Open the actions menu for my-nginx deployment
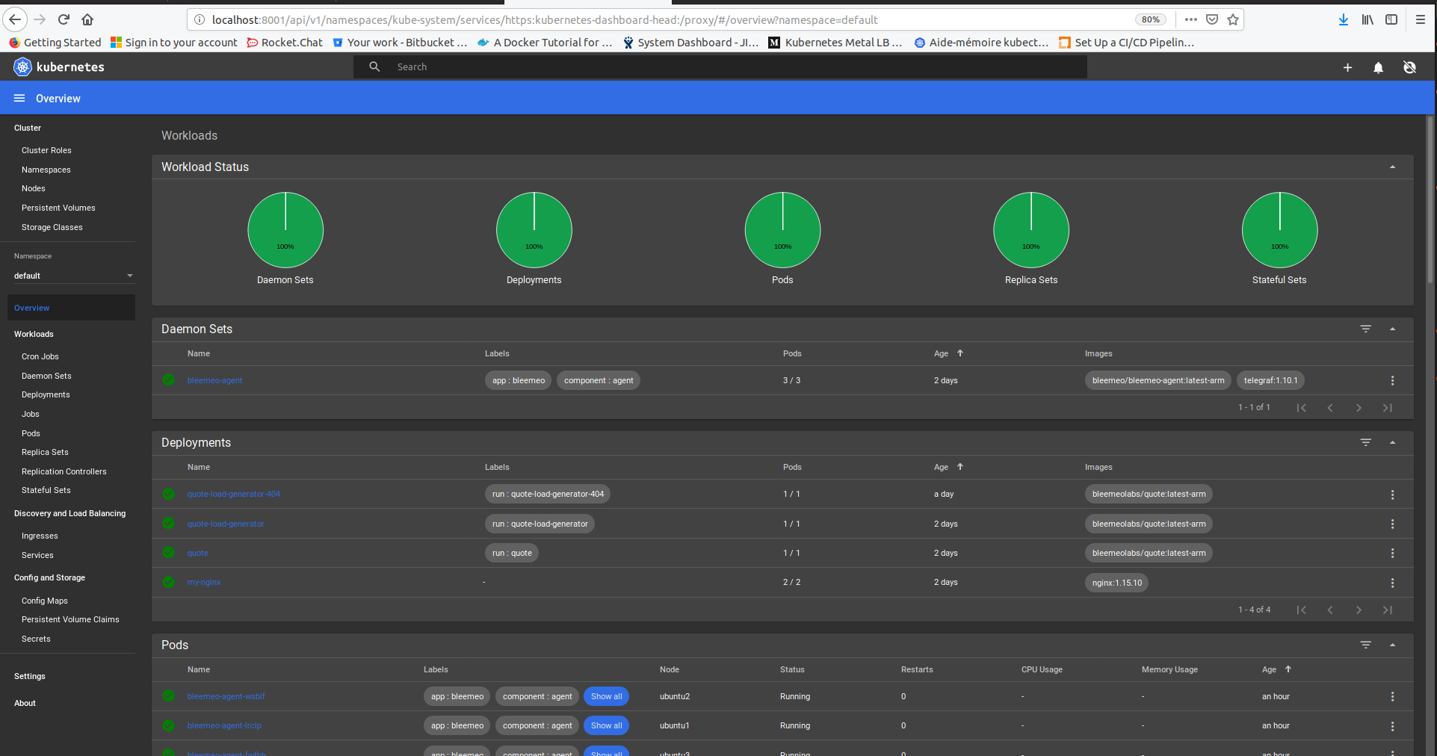The image size is (1437, 756). pyautogui.click(x=1391, y=583)
